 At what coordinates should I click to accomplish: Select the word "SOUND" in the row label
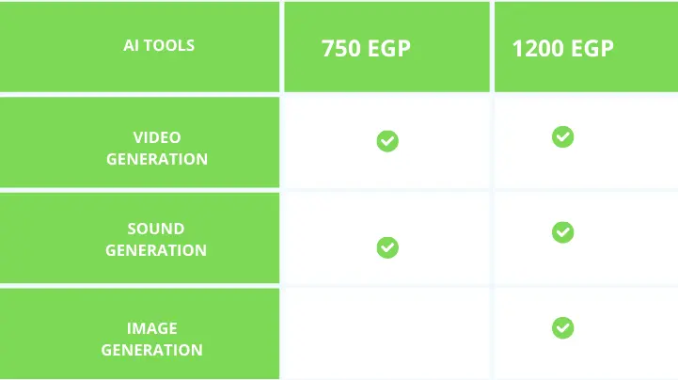pos(156,229)
